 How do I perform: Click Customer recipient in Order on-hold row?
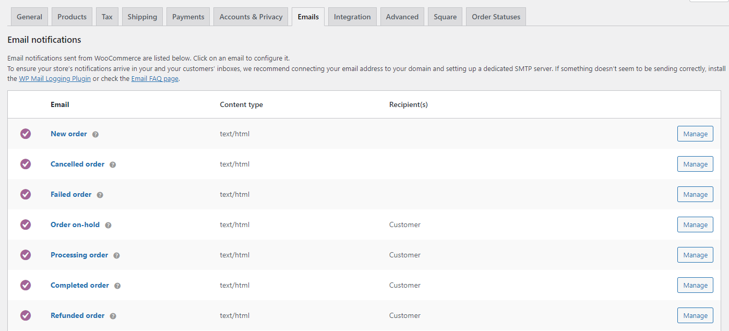(x=405, y=224)
